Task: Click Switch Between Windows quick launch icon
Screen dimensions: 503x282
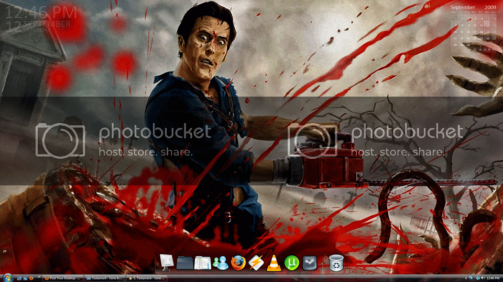Action: [25, 278]
